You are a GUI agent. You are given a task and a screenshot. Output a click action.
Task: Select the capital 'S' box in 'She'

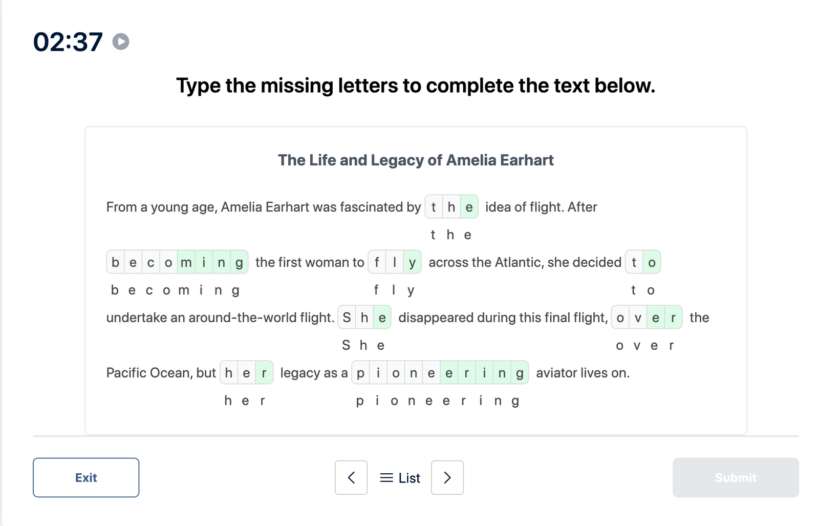[x=347, y=318]
